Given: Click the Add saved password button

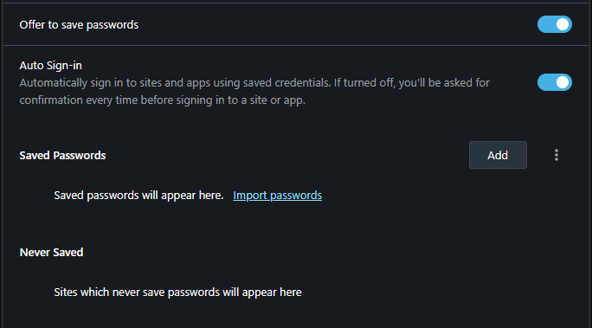Looking at the screenshot, I should pyautogui.click(x=498, y=155).
